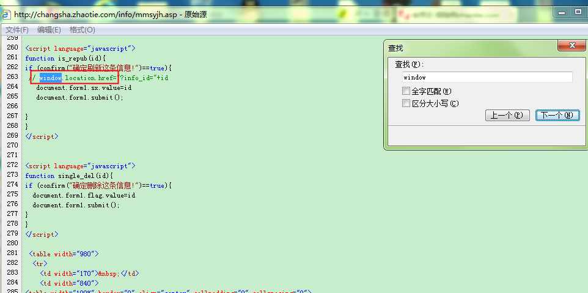Toggle the 区分大小写 checkbox
588x293 pixels.
click(x=406, y=103)
